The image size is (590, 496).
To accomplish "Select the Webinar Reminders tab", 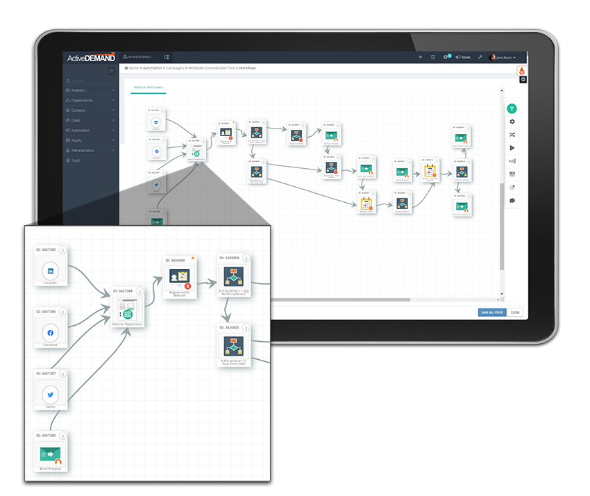I will pyautogui.click(x=149, y=88).
